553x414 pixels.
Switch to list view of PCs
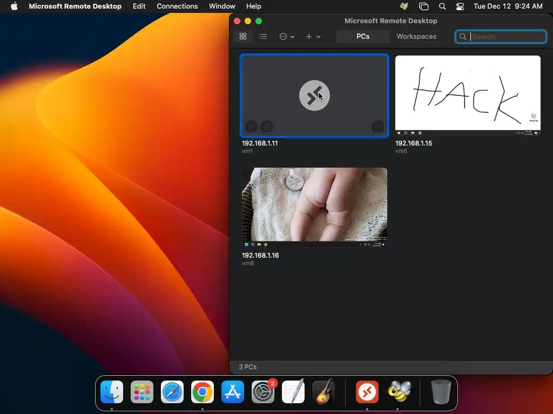click(x=263, y=36)
